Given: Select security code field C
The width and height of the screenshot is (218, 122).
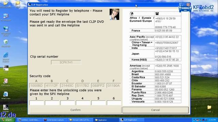Looking at the screenshot, I should [x=67, y=85].
